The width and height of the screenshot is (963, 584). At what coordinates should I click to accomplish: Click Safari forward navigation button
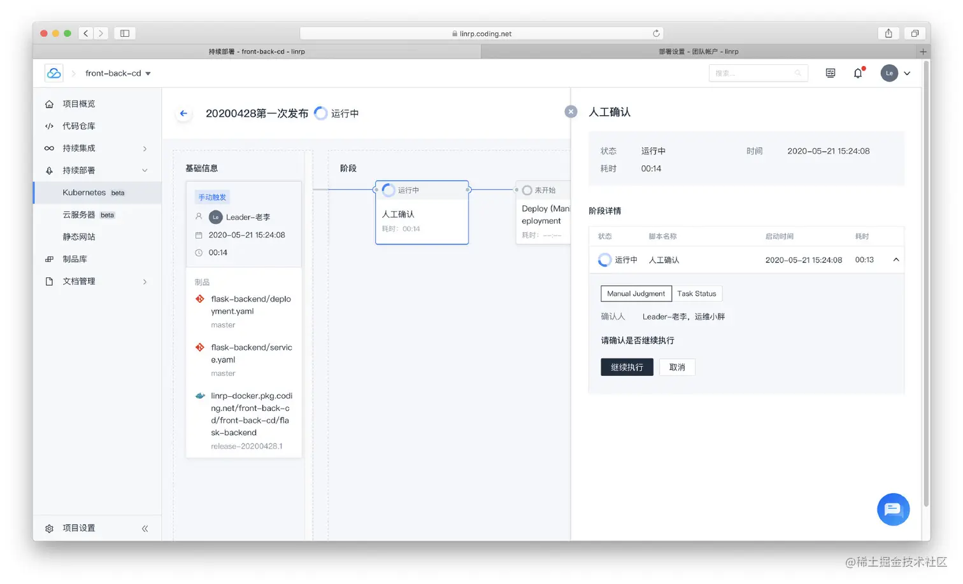(101, 33)
